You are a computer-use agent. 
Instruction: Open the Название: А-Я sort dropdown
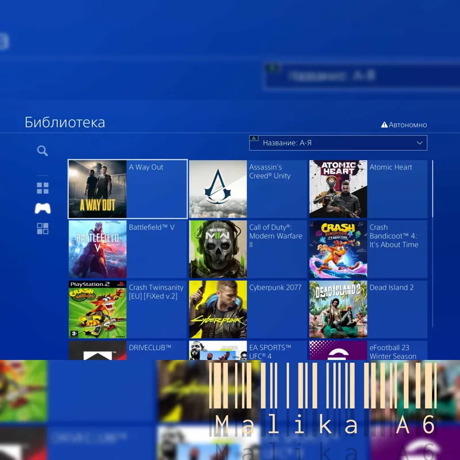338,143
